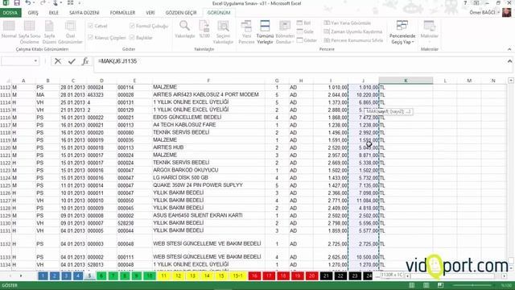Click Tümünü Yerleştir arrange all
The height and width of the screenshot is (290, 515).
(x=265, y=32)
